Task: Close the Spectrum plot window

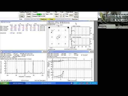Action: pyautogui.click(x=46, y=52)
